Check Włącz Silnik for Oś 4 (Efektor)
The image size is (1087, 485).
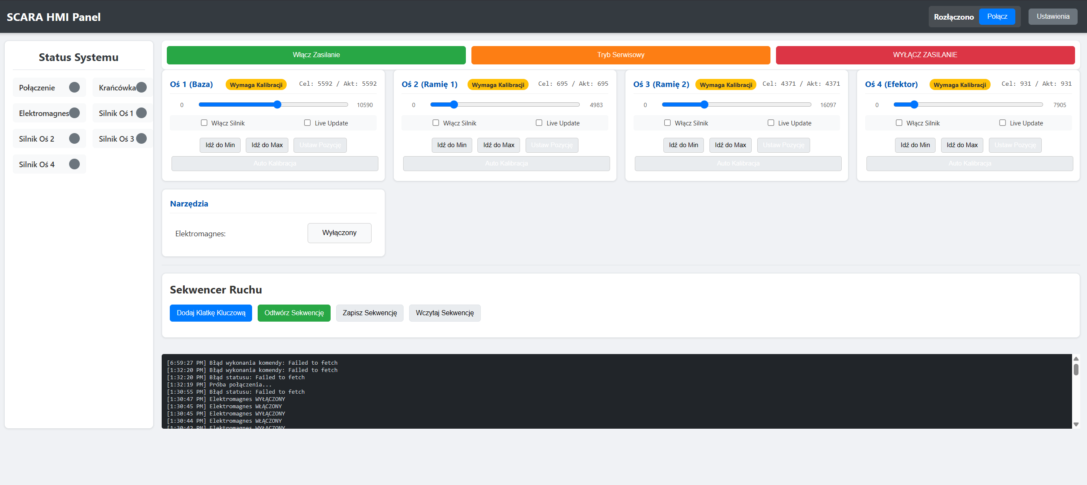pyautogui.click(x=899, y=123)
